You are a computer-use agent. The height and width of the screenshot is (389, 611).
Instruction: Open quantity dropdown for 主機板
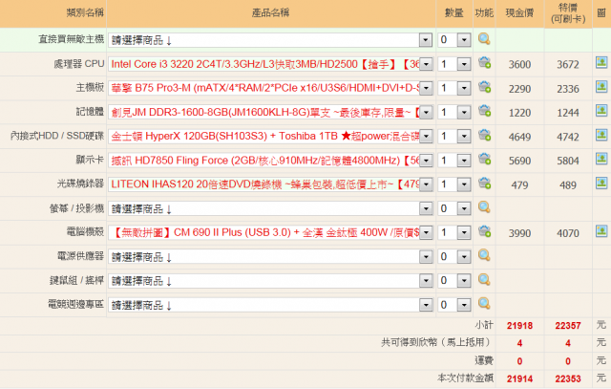(x=454, y=88)
